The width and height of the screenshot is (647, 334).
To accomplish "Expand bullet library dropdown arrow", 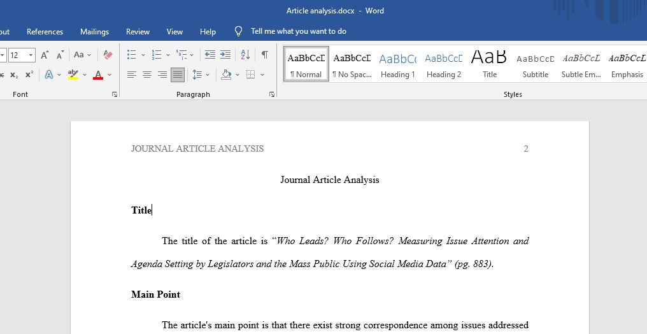I will pos(143,55).
